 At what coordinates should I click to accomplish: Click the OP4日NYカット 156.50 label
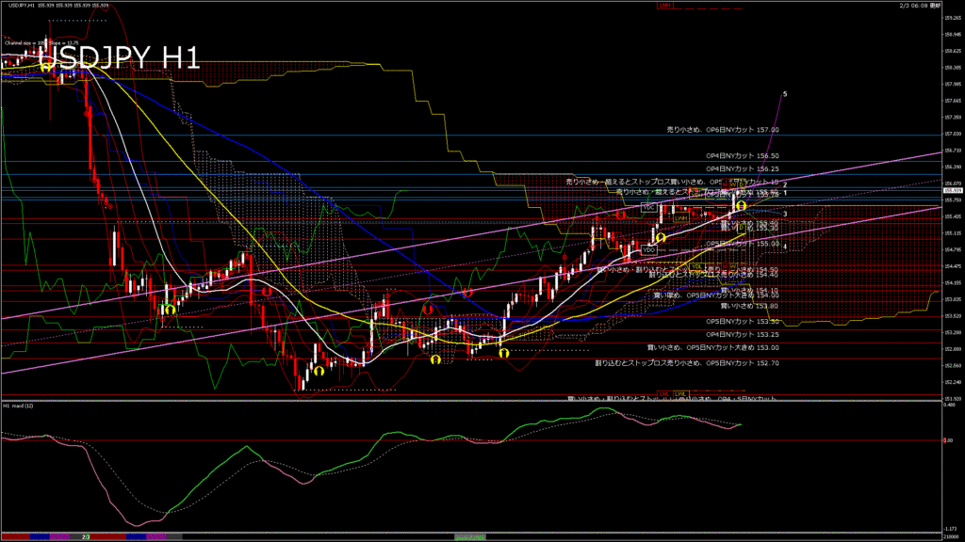click(743, 155)
